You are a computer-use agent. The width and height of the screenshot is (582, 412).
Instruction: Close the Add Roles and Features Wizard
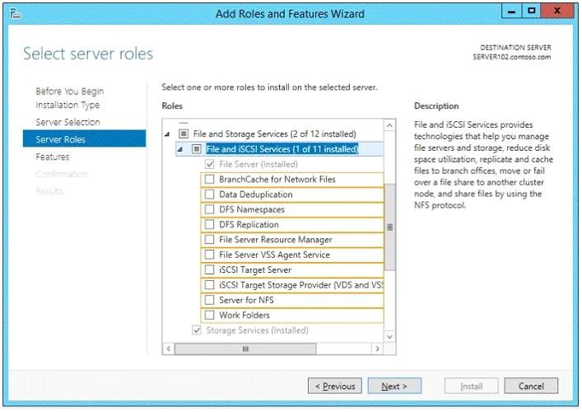[x=556, y=12]
